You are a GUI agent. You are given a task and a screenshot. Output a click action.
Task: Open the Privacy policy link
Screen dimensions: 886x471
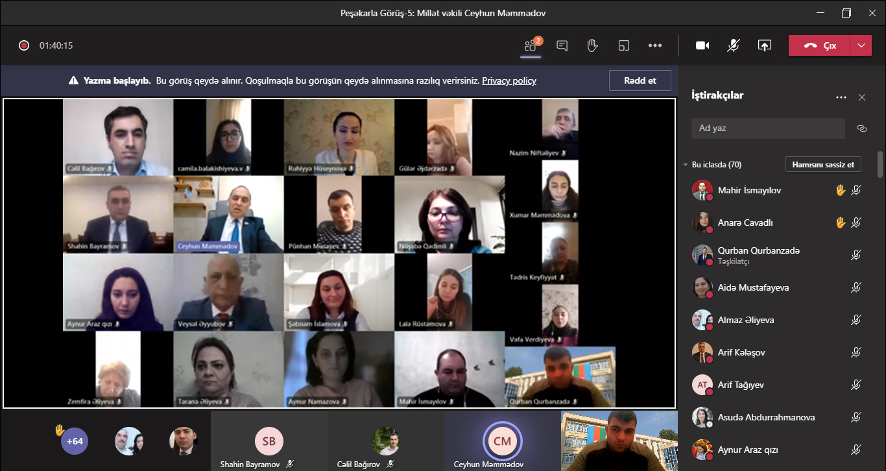coord(509,80)
